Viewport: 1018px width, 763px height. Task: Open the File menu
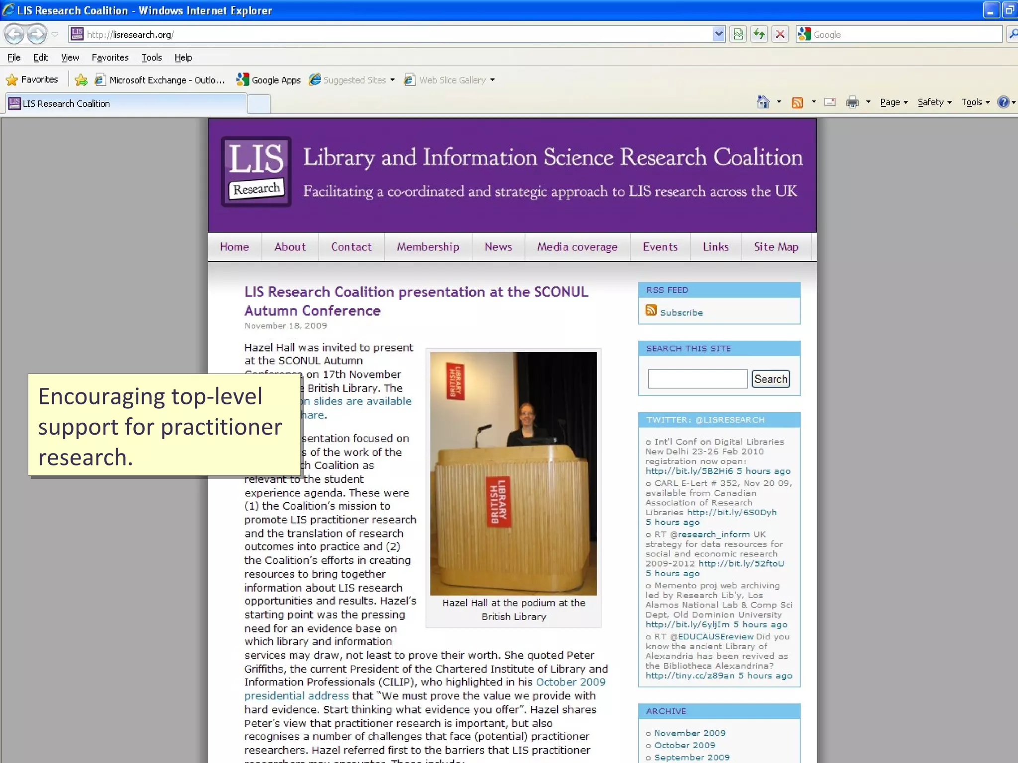tap(14, 58)
